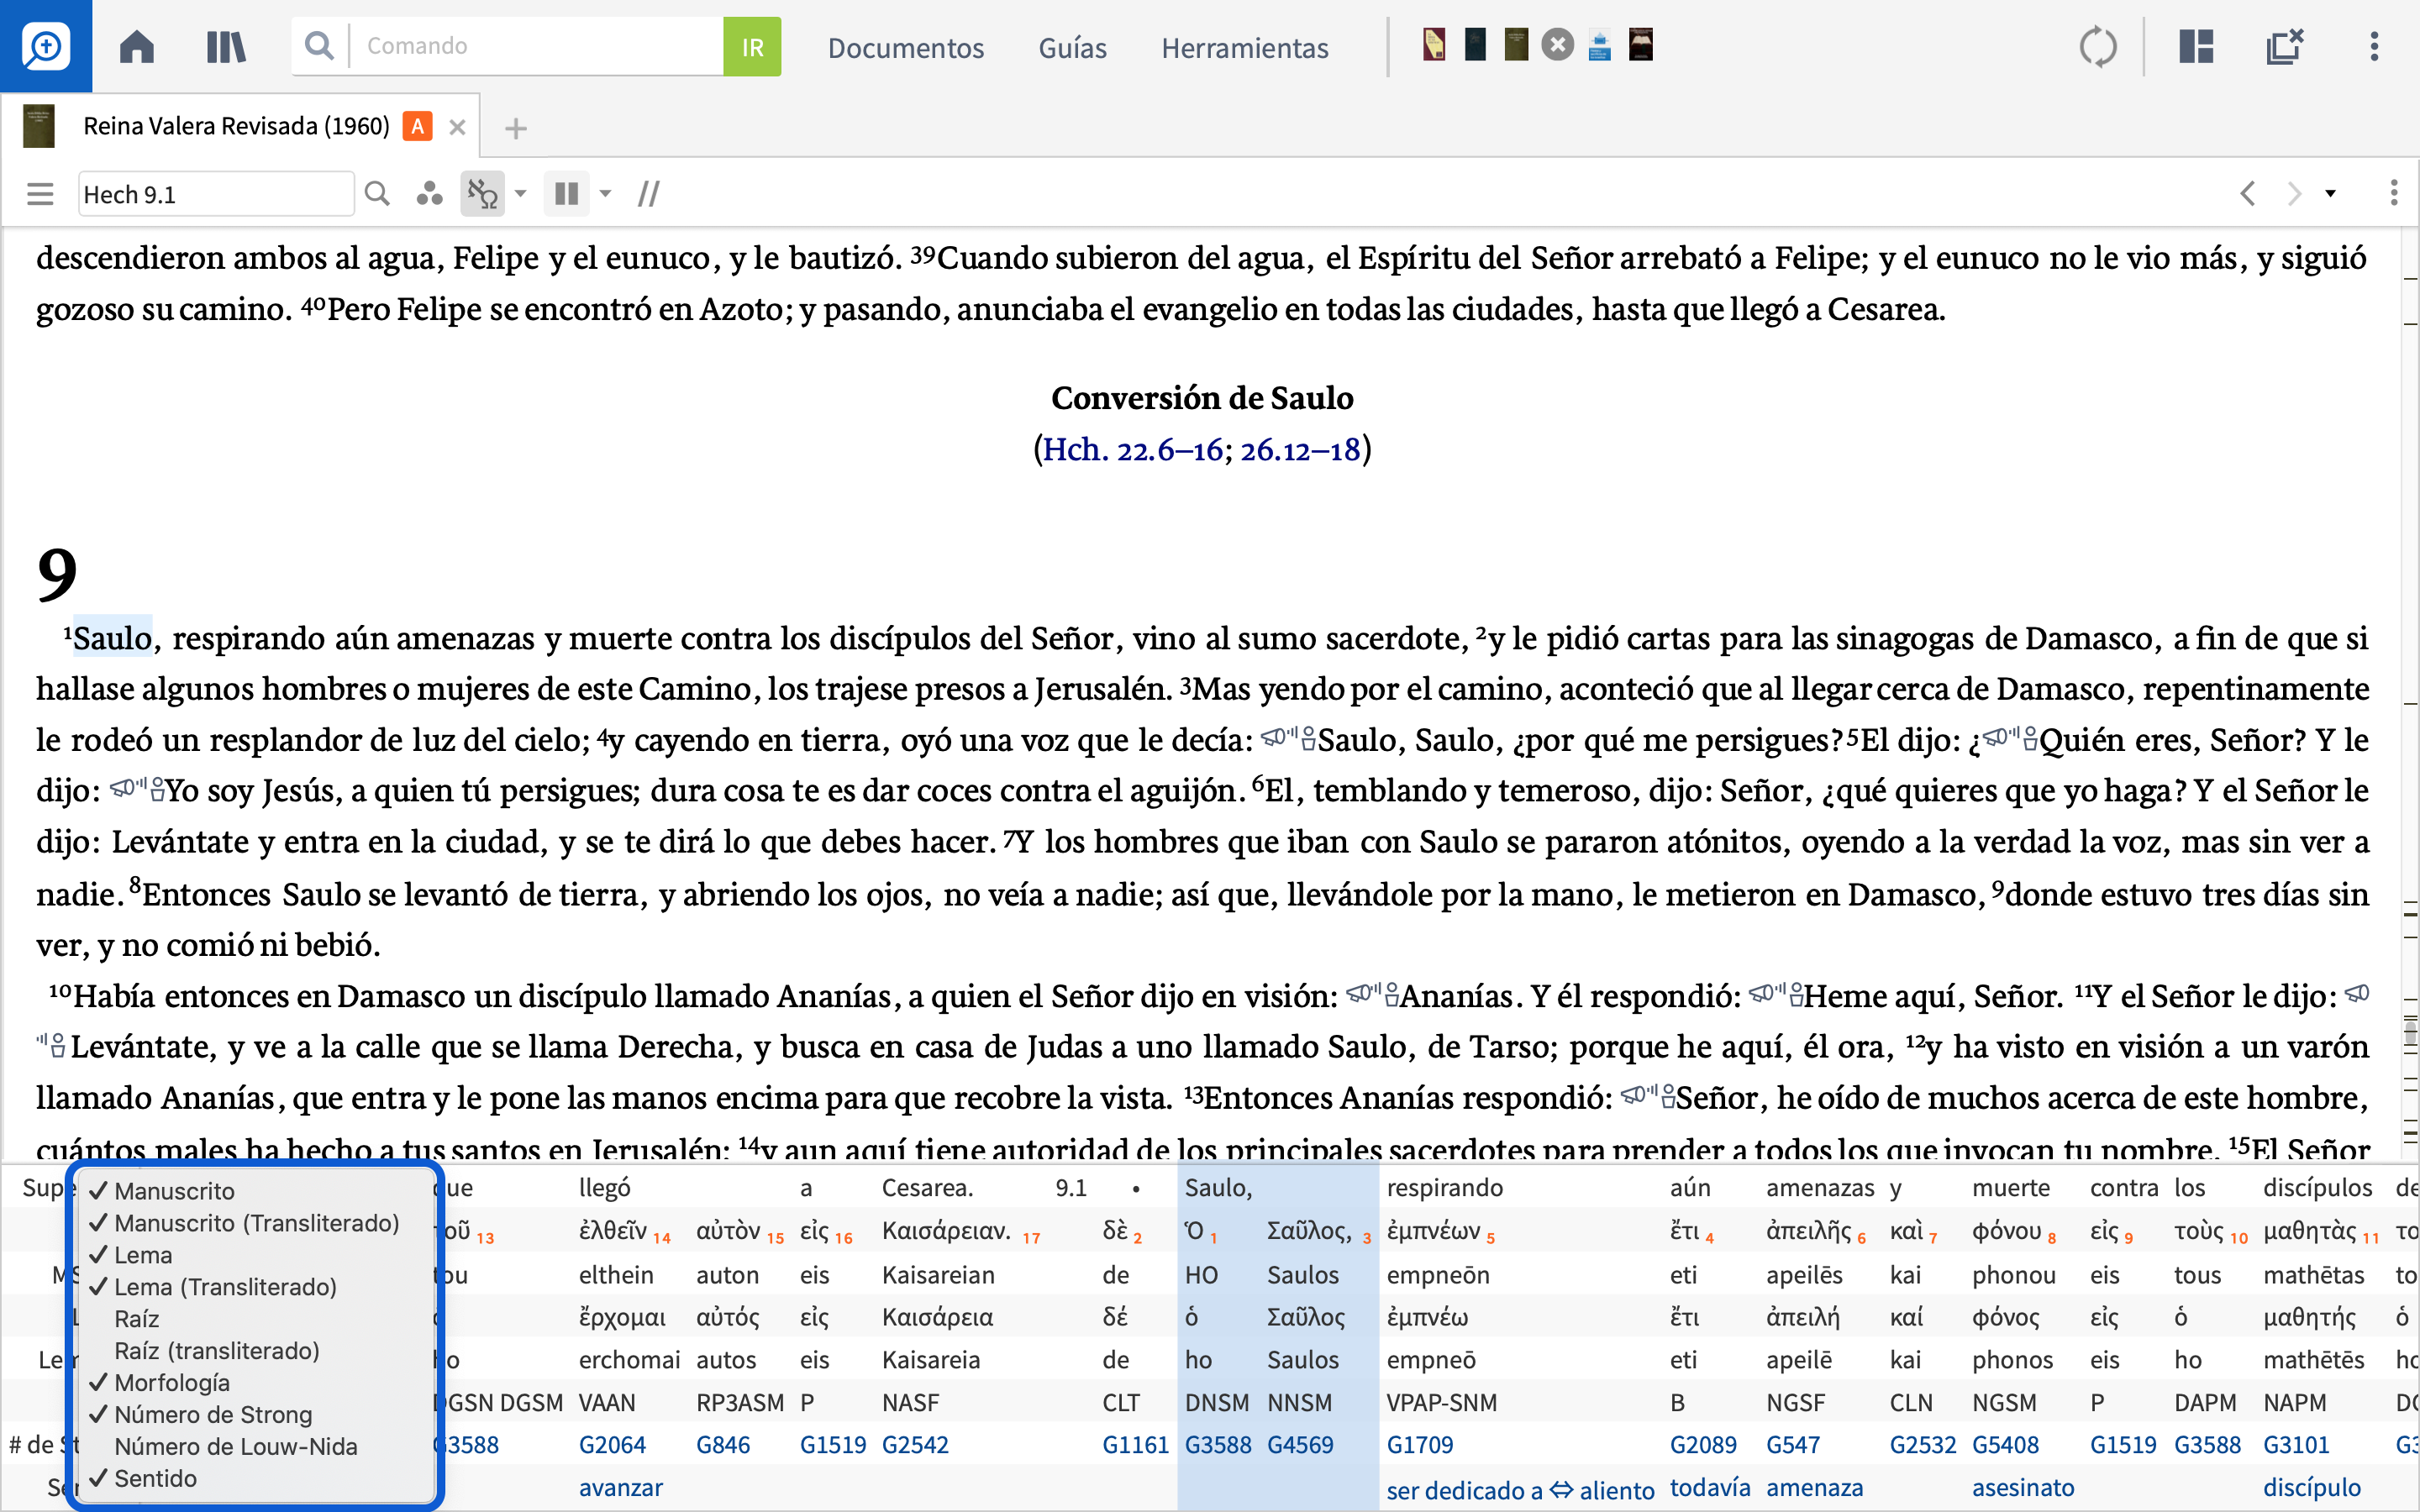This screenshot has height=1512, width=2420.
Task: Click the Hech 9.1 reference box
Action: tap(216, 194)
